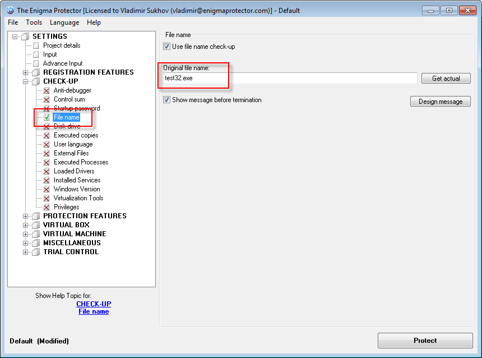Image resolution: width=482 pixels, height=358 pixels.
Task: Select the Executed Processes tree item
Action: click(x=81, y=162)
